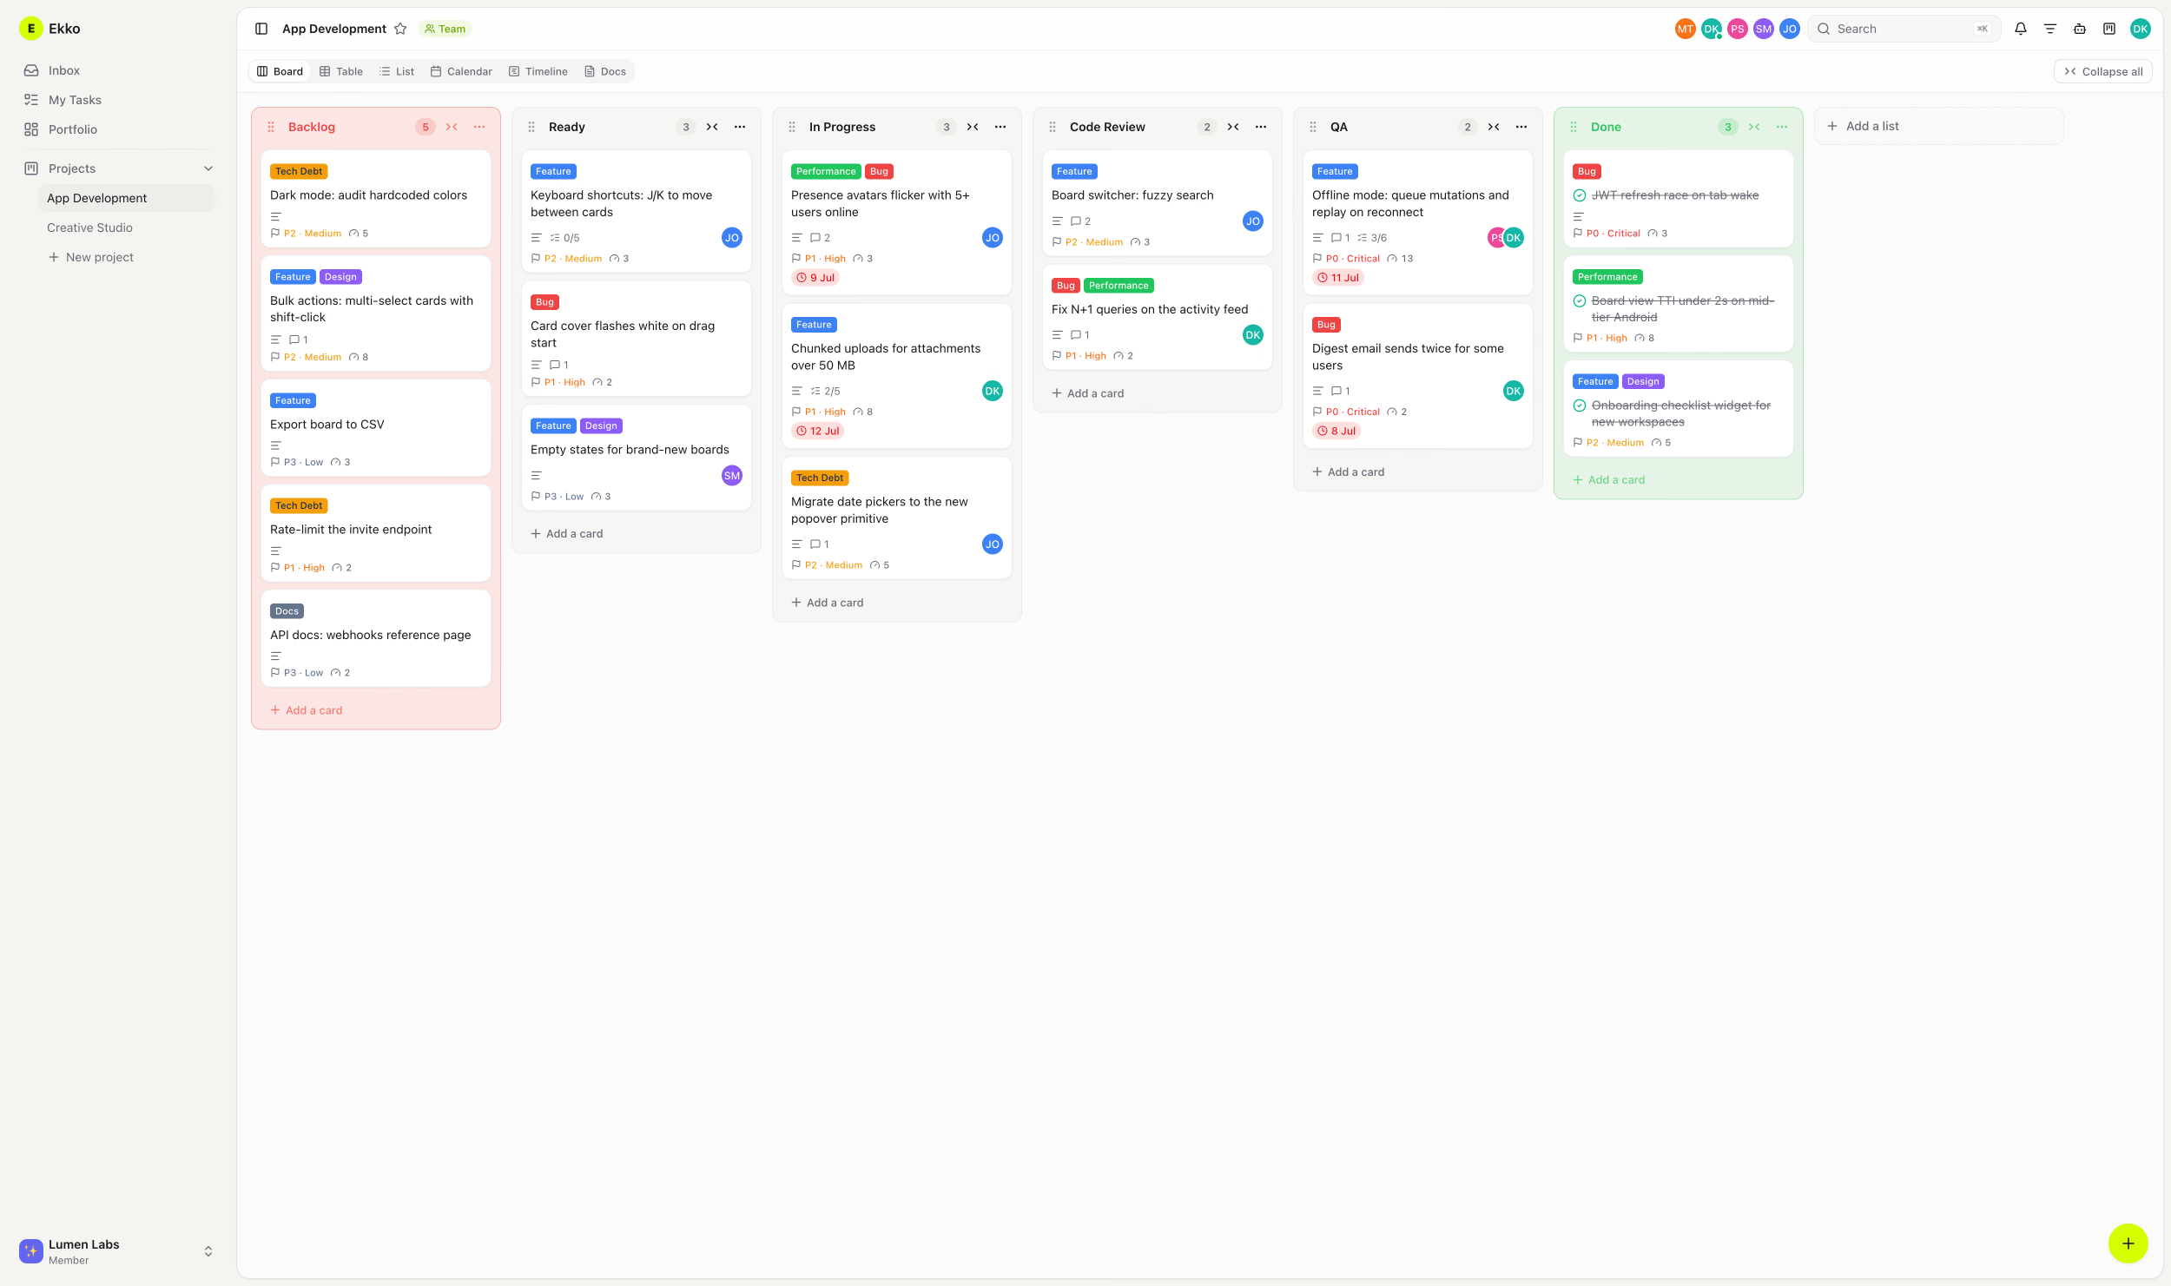Click the yellow floating plus button
This screenshot has height=1286, width=2171.
tap(2128, 1243)
